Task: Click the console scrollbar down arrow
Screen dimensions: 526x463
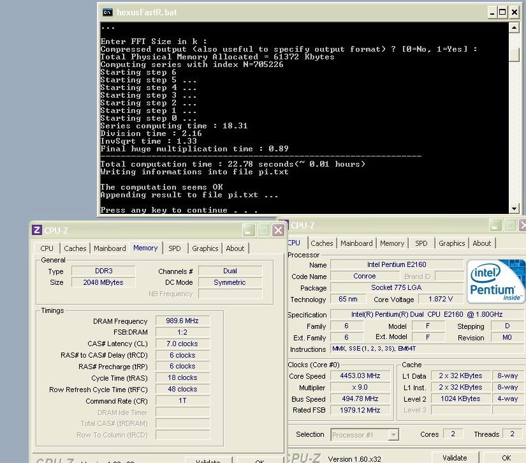Action: point(514,209)
